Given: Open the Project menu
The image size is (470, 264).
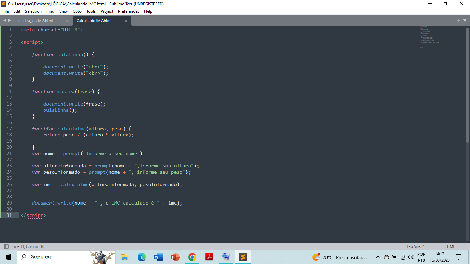Looking at the screenshot, I should point(107,11).
